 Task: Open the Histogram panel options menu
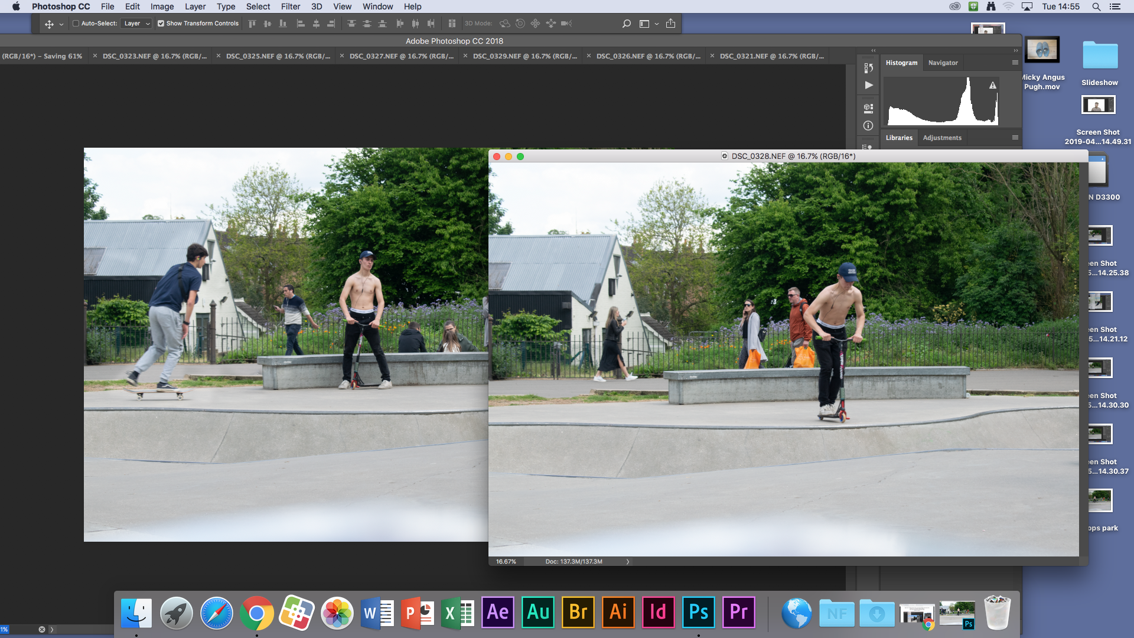pos(1015,63)
